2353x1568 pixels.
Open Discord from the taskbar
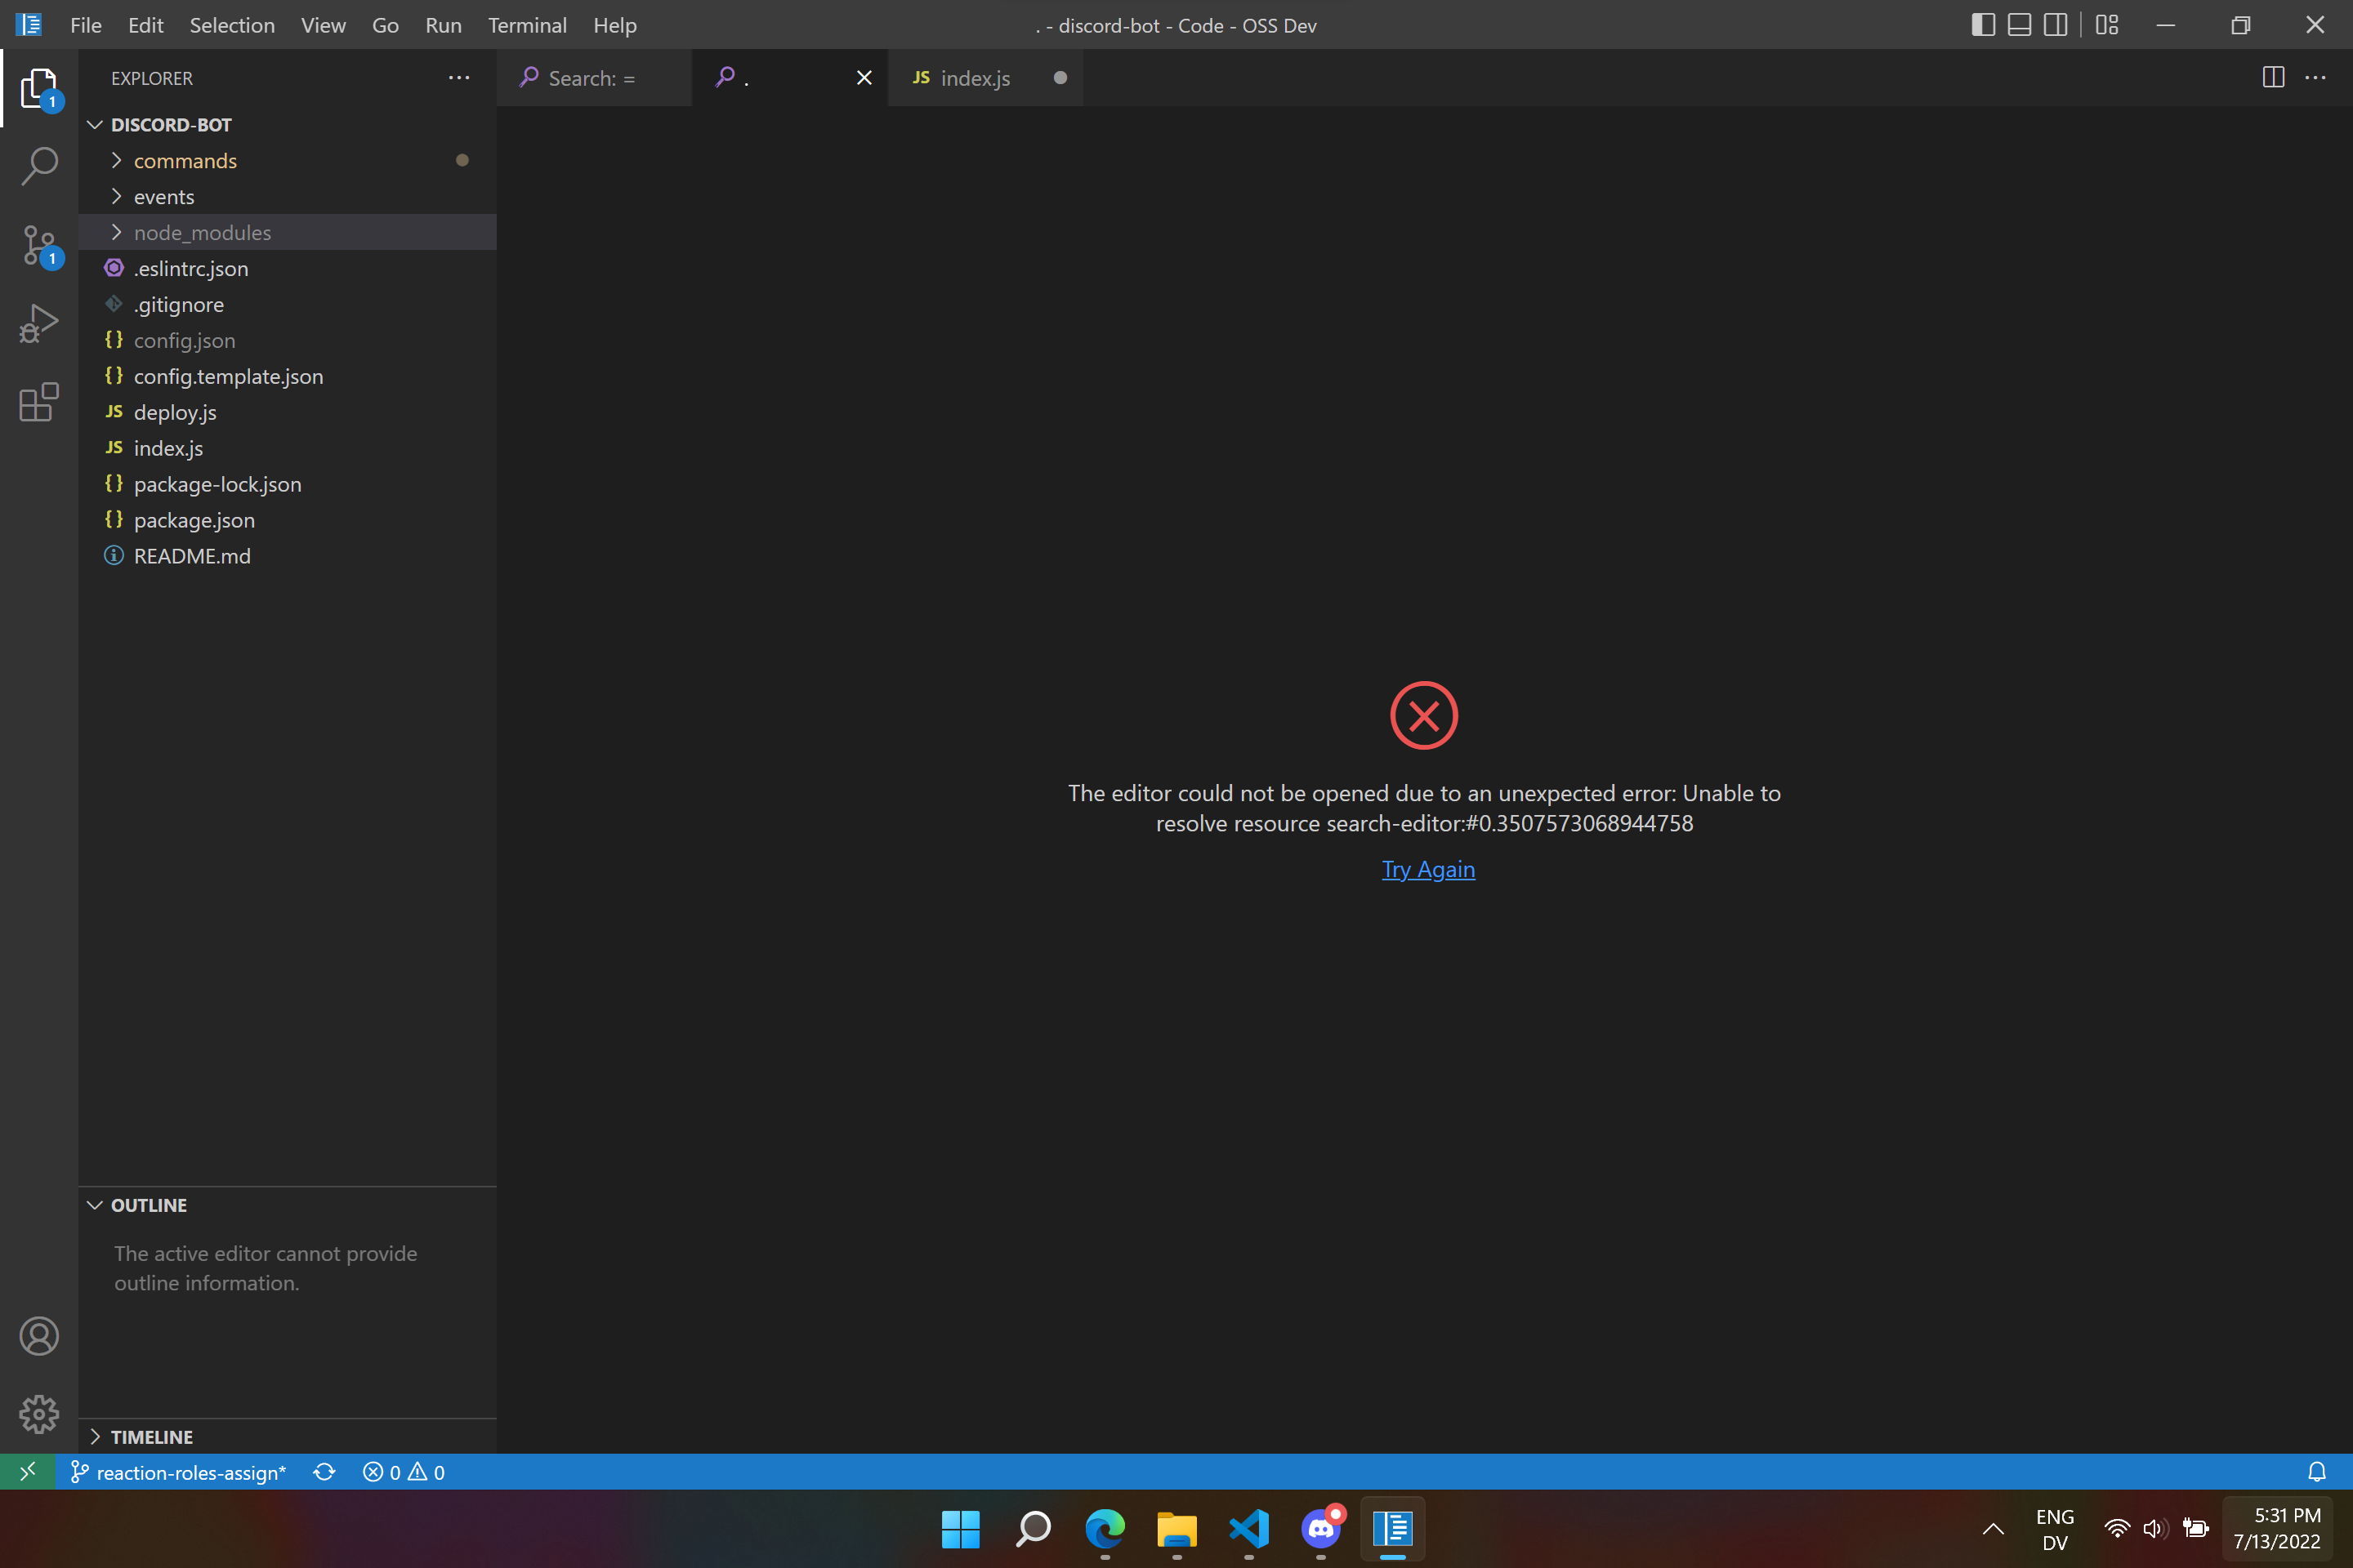pos(1320,1529)
